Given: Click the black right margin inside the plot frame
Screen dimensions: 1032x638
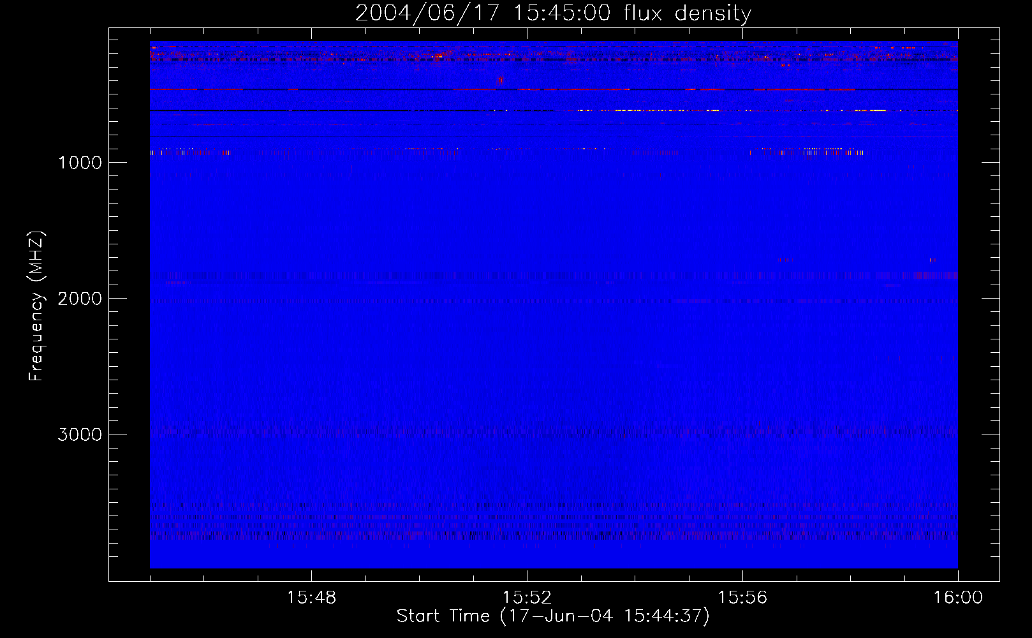Looking at the screenshot, I should [978, 306].
